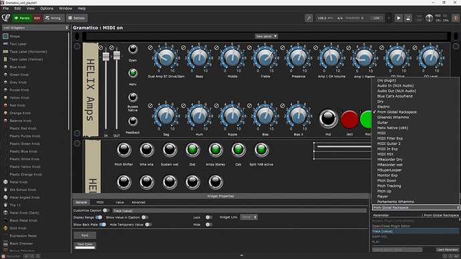Click the Text Color swatch
The height and width of the screenshot is (259, 461).
[x=85, y=247]
